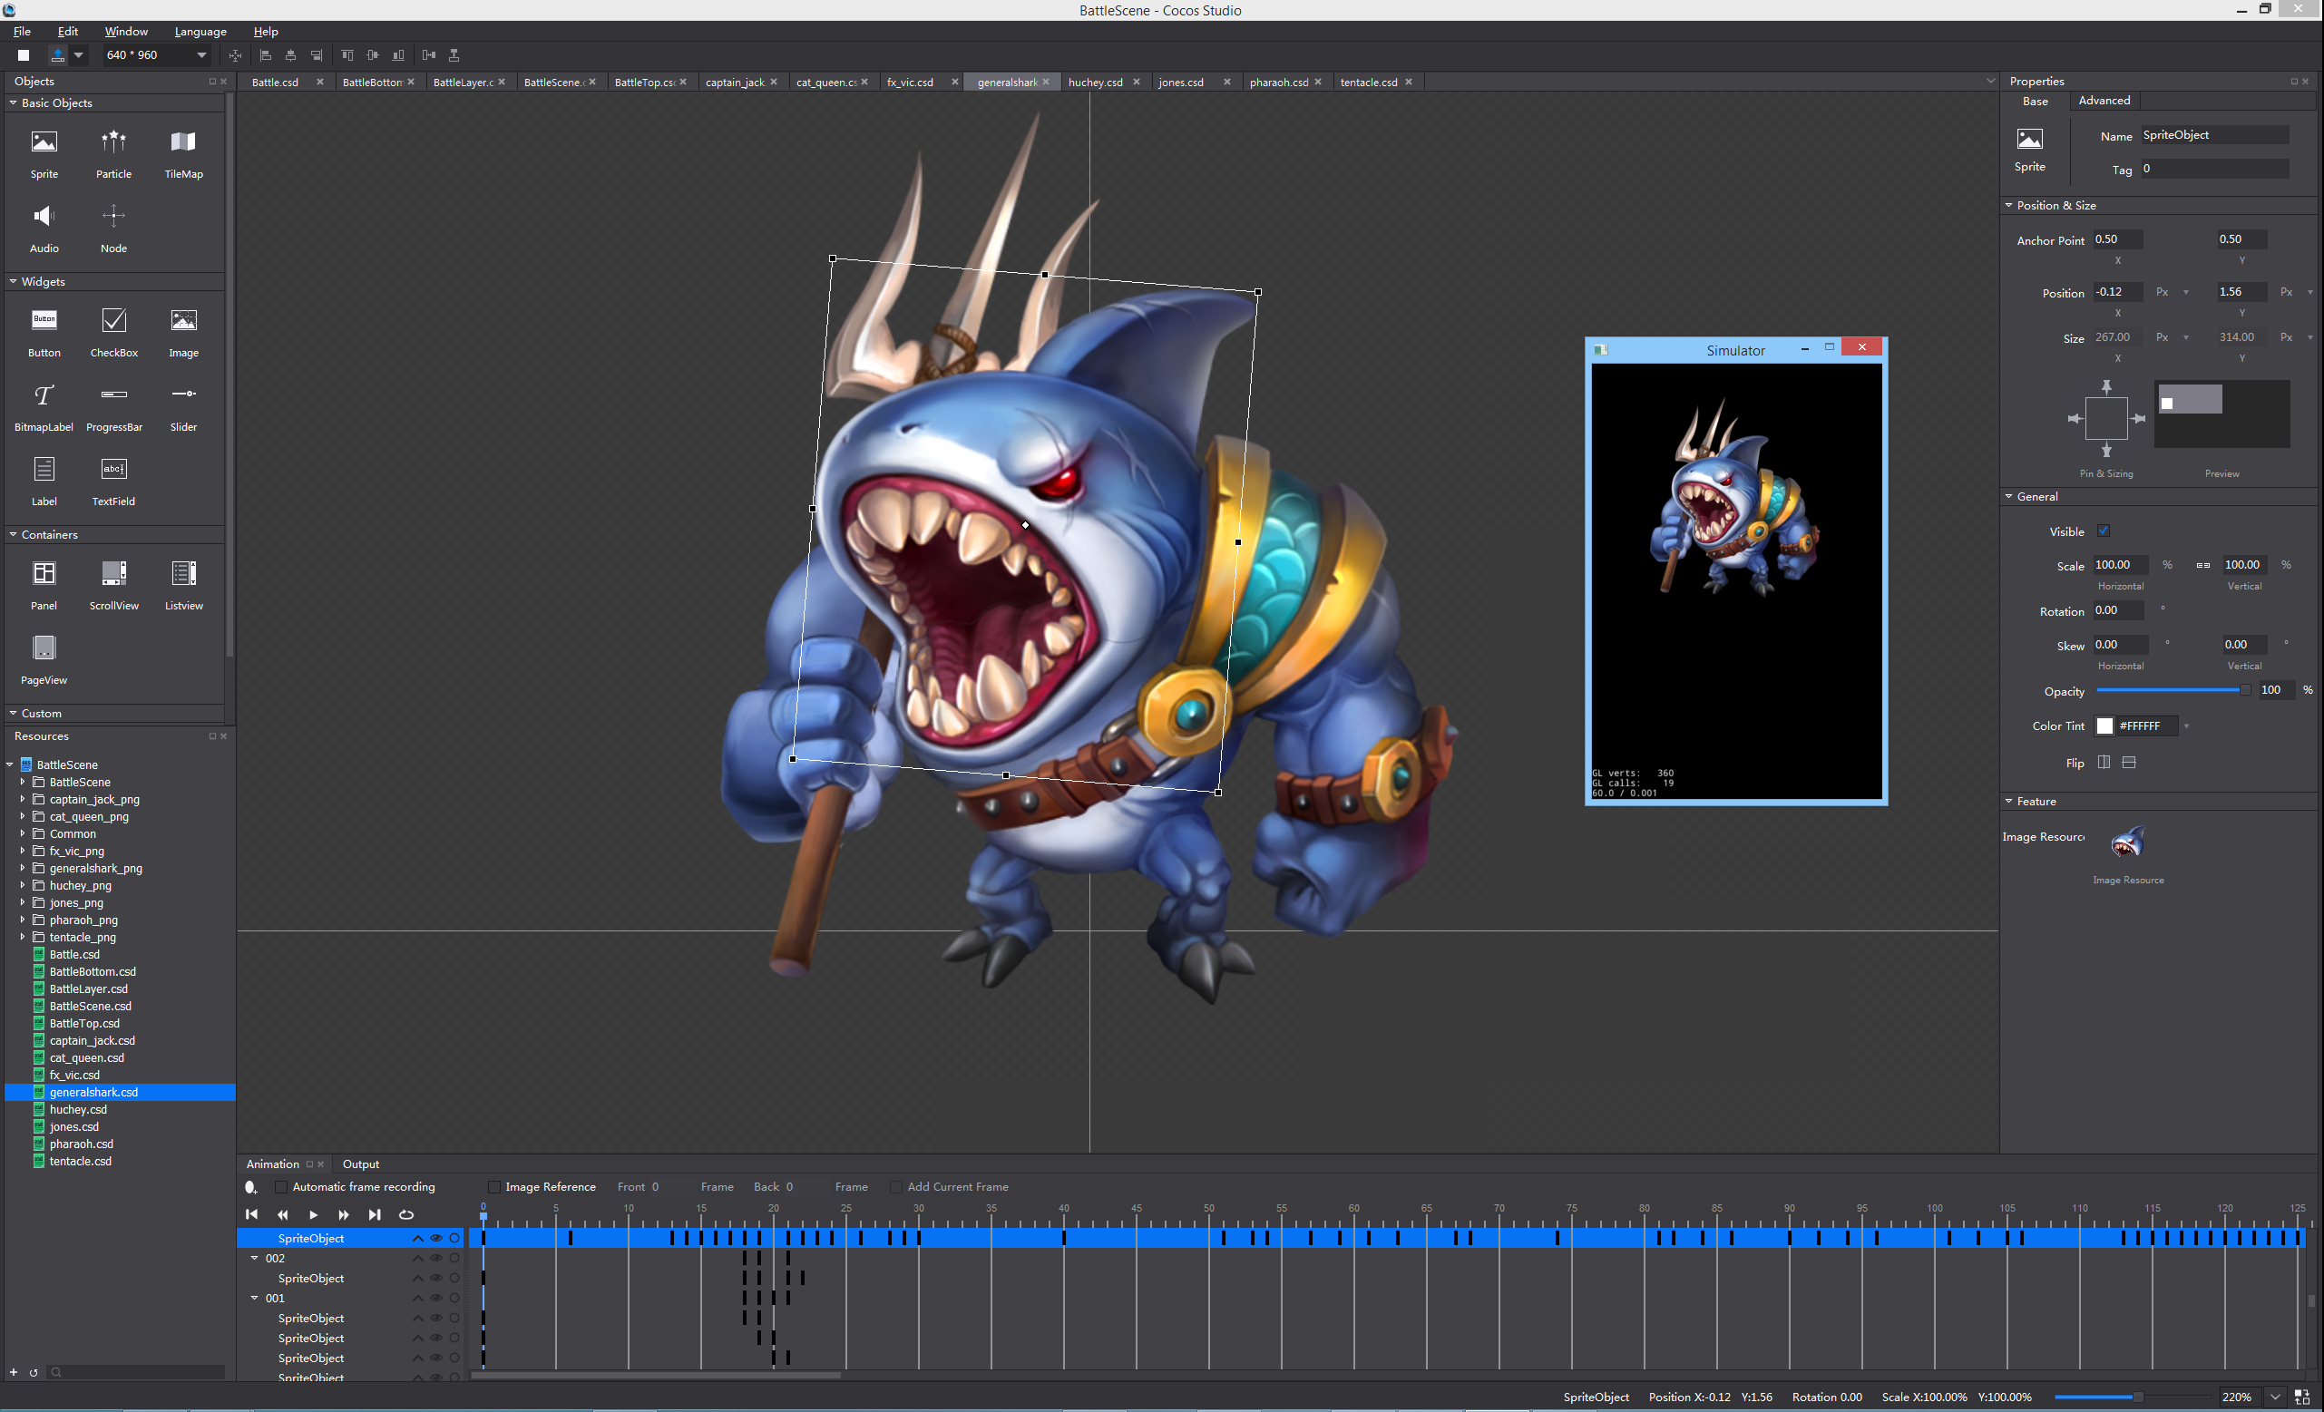Uncheck the Visible checkbox
Screen dimensions: 2324x1412
[x=2104, y=531]
